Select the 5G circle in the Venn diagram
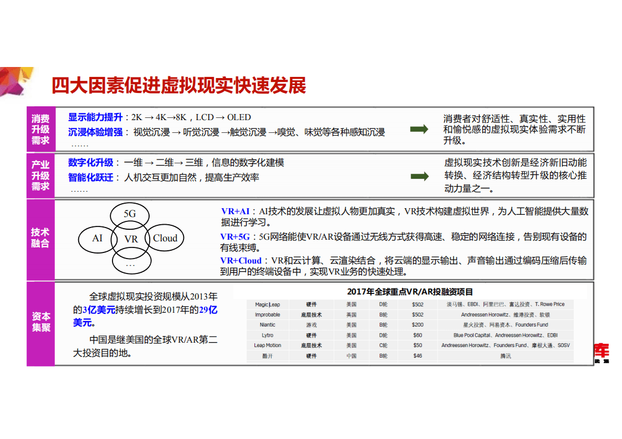Screen dimensions: 622x439 click(129, 214)
